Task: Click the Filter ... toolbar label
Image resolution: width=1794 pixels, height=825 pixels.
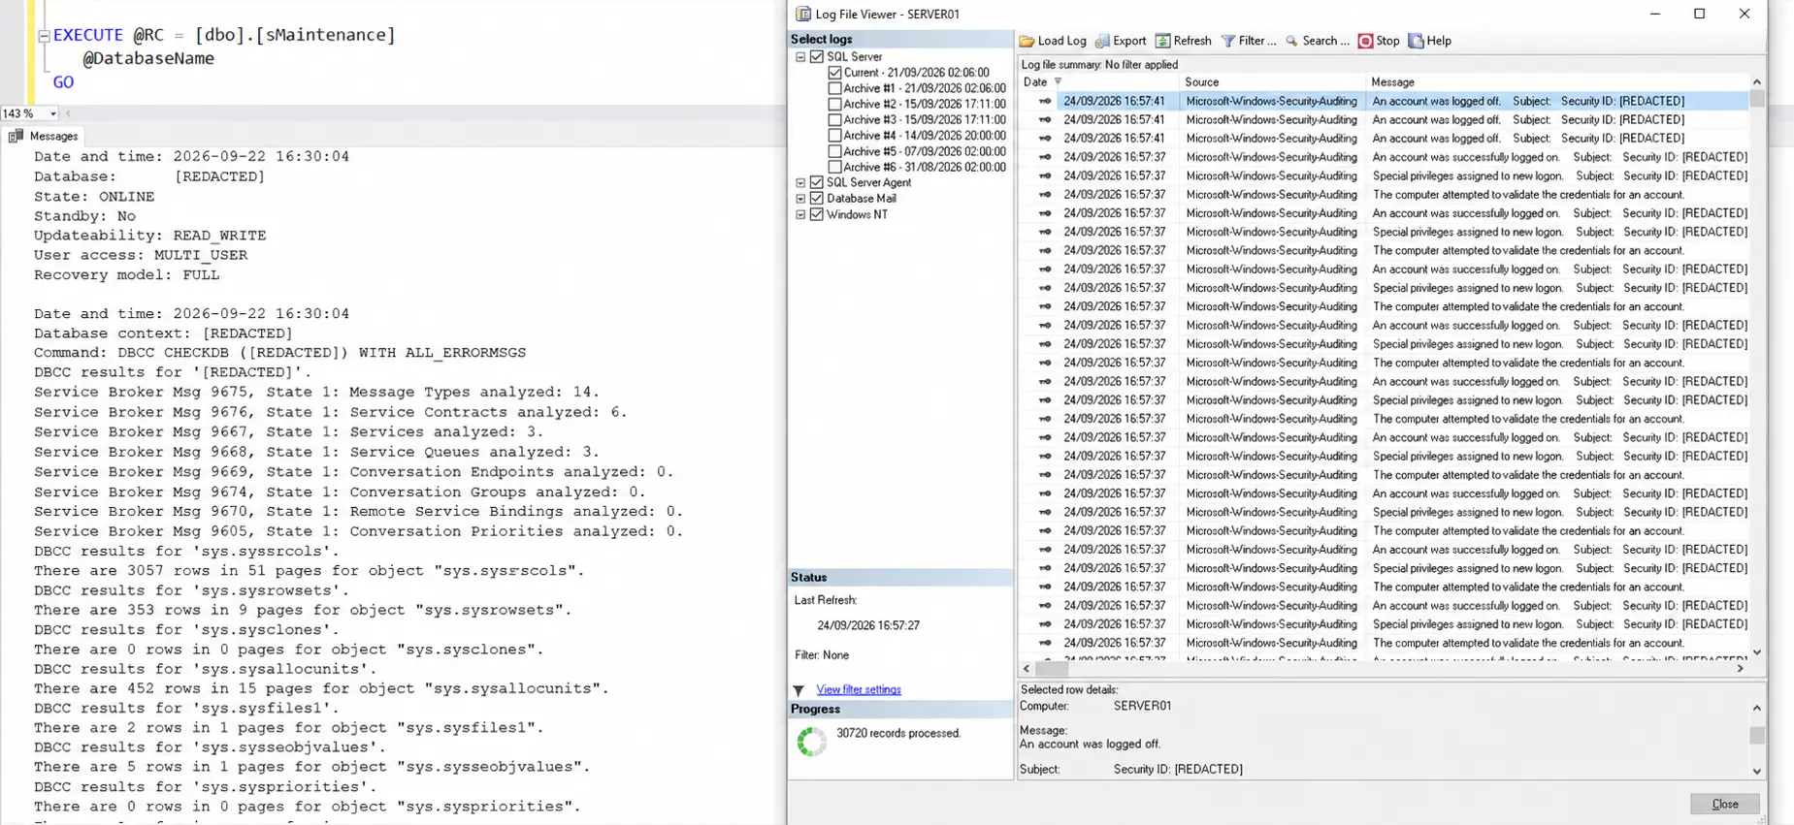Action: click(x=1256, y=41)
